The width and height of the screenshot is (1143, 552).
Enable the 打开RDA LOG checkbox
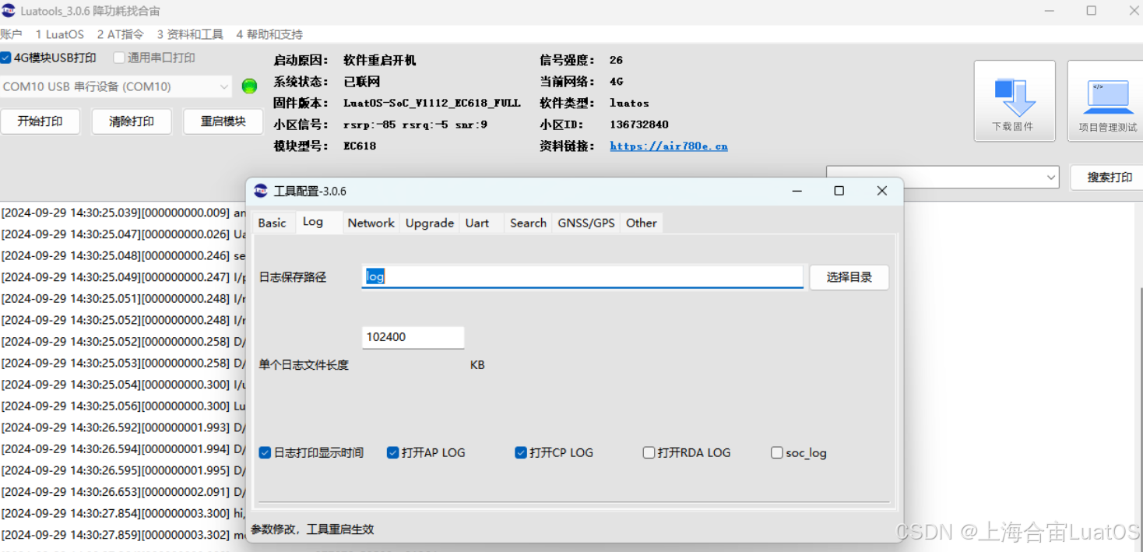(649, 452)
